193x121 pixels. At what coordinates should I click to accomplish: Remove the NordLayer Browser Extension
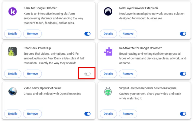[x=128, y=34]
